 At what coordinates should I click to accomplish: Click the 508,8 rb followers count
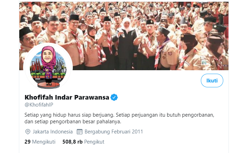point(72,142)
